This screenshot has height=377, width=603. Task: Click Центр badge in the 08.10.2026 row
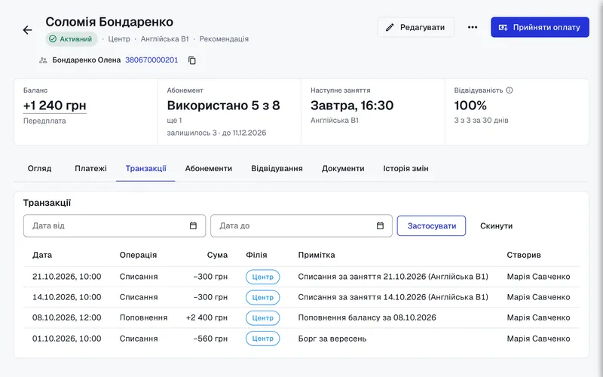click(x=262, y=317)
